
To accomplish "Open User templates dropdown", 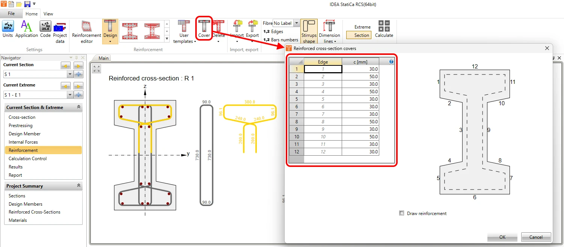I will coord(184,32).
